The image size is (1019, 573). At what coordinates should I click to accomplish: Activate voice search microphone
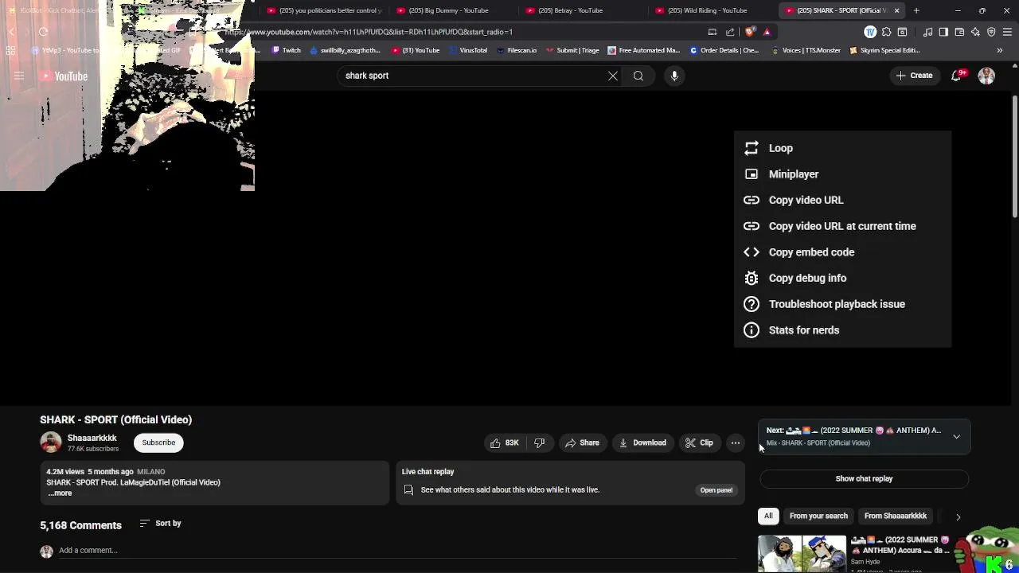[x=674, y=76]
